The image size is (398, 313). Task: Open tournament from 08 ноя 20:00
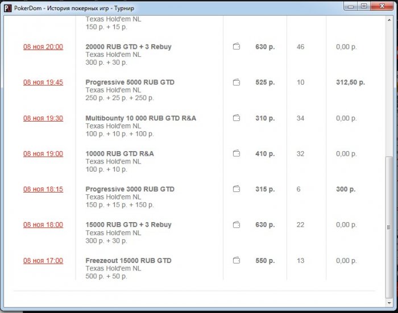43,47
